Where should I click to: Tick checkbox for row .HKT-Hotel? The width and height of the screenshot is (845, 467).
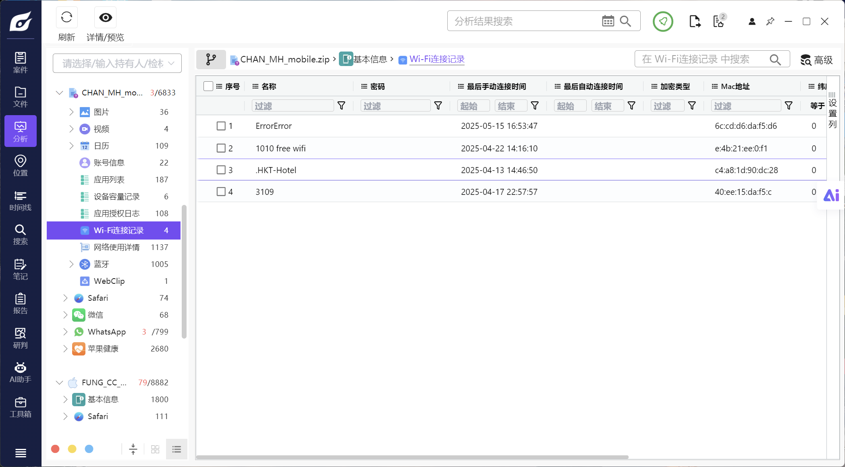pos(221,170)
